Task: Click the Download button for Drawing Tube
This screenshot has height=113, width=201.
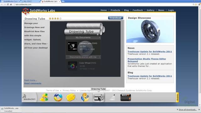Action: tap(116, 18)
